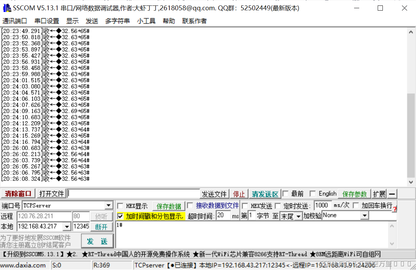This screenshot has height=270, width=416.
Task: Click the file path input field
Action: 134,194
